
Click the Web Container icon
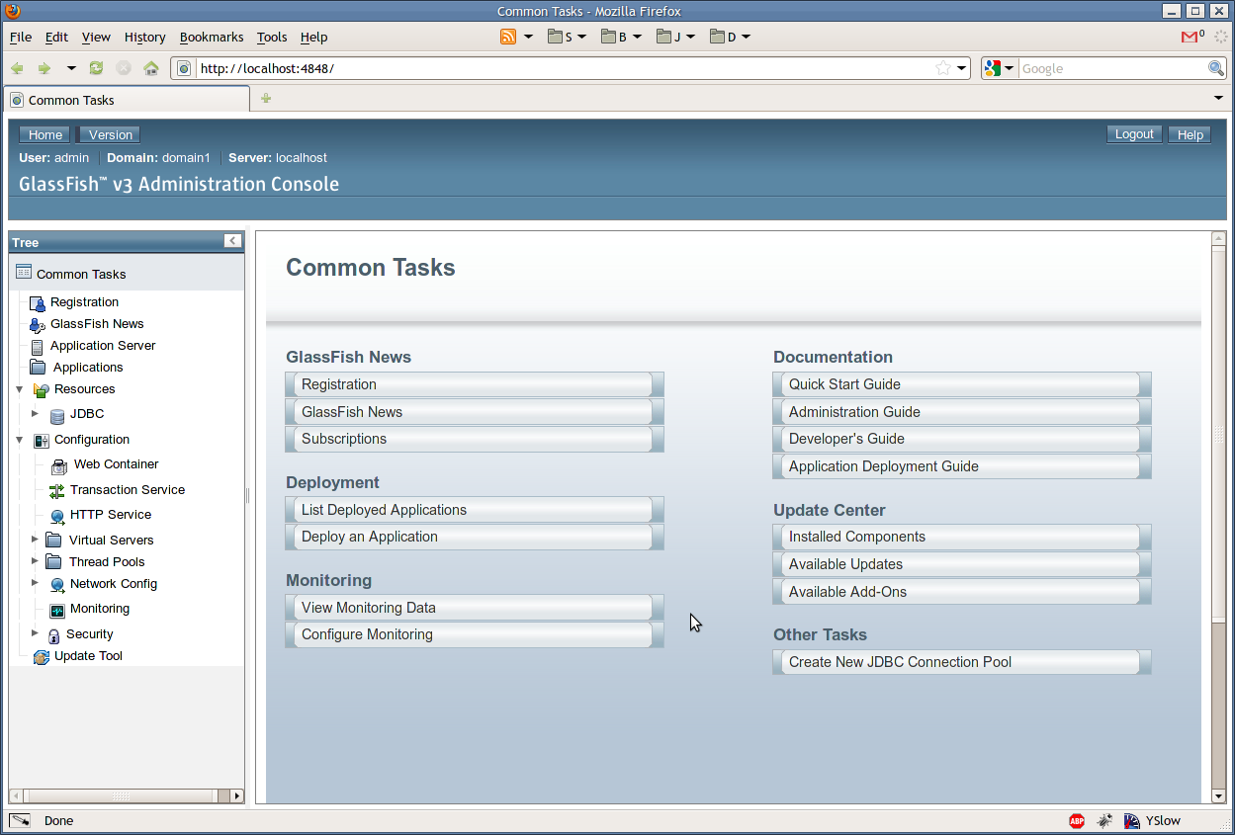click(x=59, y=465)
